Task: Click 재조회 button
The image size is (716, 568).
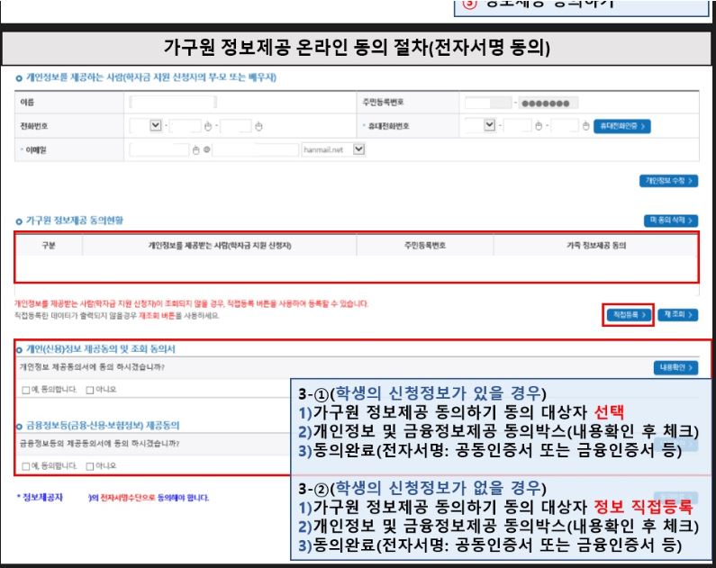Action: [677, 315]
